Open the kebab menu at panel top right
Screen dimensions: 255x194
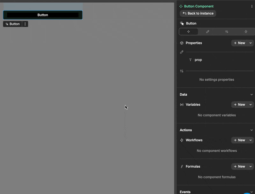tap(252, 6)
